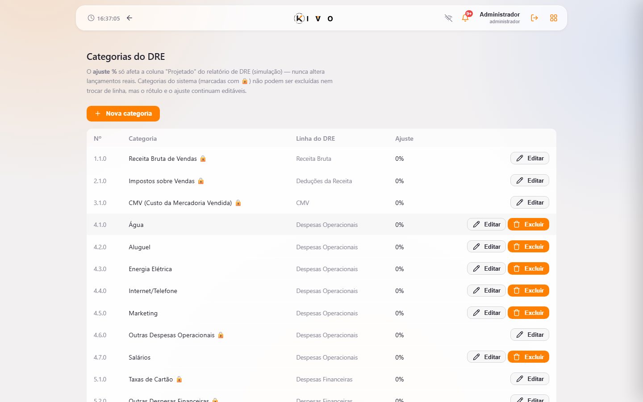This screenshot has width=643, height=402.
Task: Click the logout icon
Action: pos(534,18)
